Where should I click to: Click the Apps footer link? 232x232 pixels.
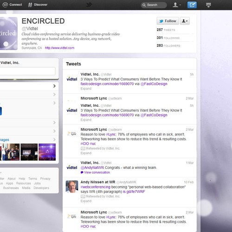tap(9, 183)
